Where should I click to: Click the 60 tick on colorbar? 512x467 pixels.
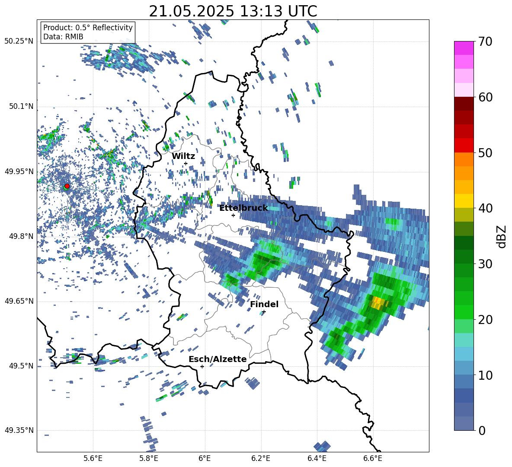485,97
